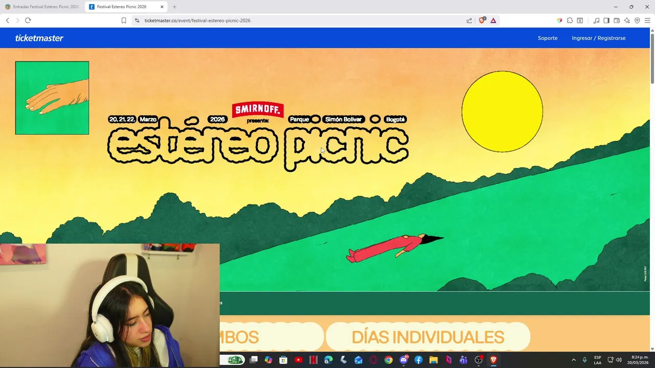The height and width of the screenshot is (368, 655).
Task: Select the DÍAS INDIVIDUALES button
Action: 428,337
